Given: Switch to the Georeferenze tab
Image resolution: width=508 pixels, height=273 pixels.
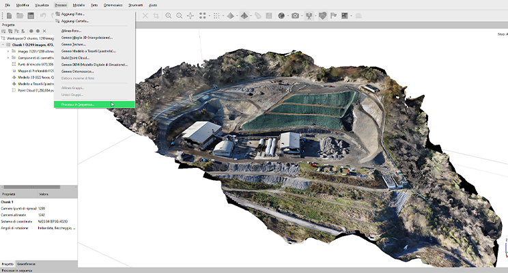Looking at the screenshot, I should click(x=26, y=264).
